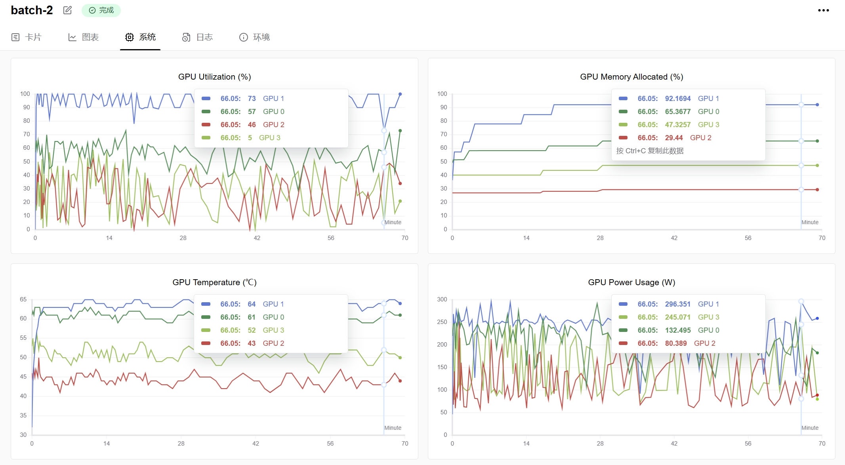Open the 日志 tab
The height and width of the screenshot is (465, 845).
204,37
